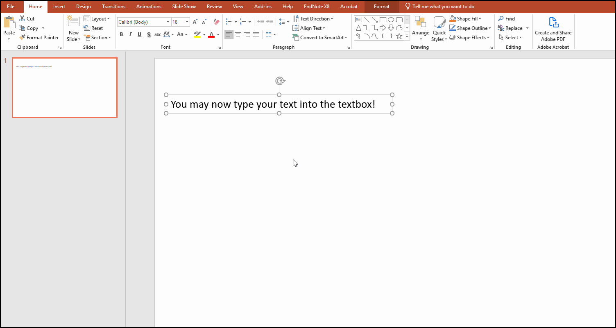Select the Star shape in the gallery
This screenshot has height=328, width=616.
click(x=399, y=36)
